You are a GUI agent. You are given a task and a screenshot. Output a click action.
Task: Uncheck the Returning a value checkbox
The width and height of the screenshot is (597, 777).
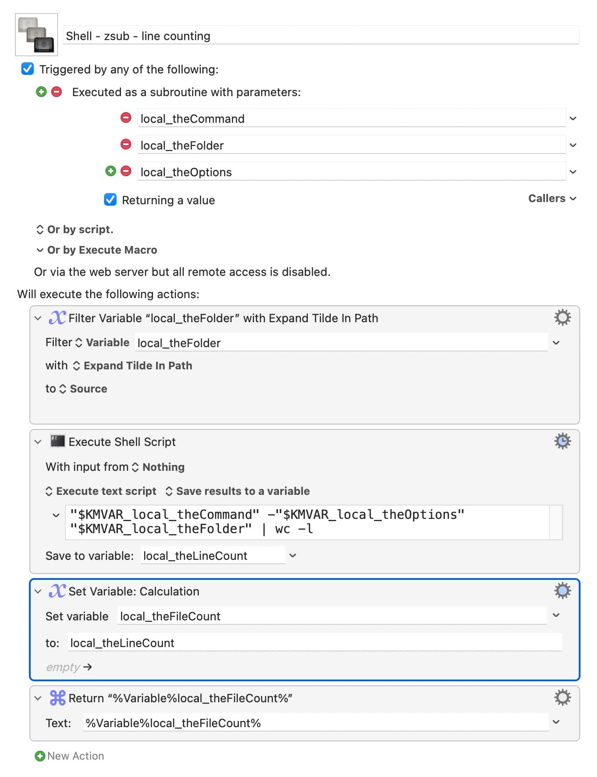click(x=110, y=200)
